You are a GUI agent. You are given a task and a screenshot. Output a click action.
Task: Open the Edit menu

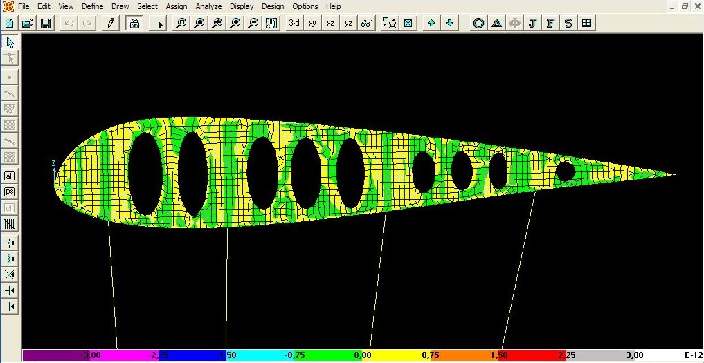click(x=44, y=6)
